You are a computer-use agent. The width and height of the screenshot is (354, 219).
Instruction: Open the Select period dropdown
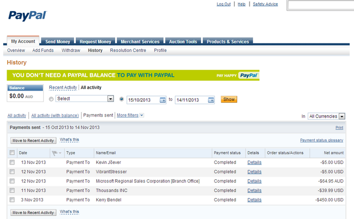click(85, 99)
